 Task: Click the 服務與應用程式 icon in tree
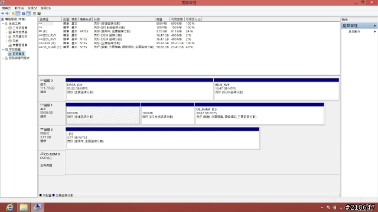pos(6,58)
